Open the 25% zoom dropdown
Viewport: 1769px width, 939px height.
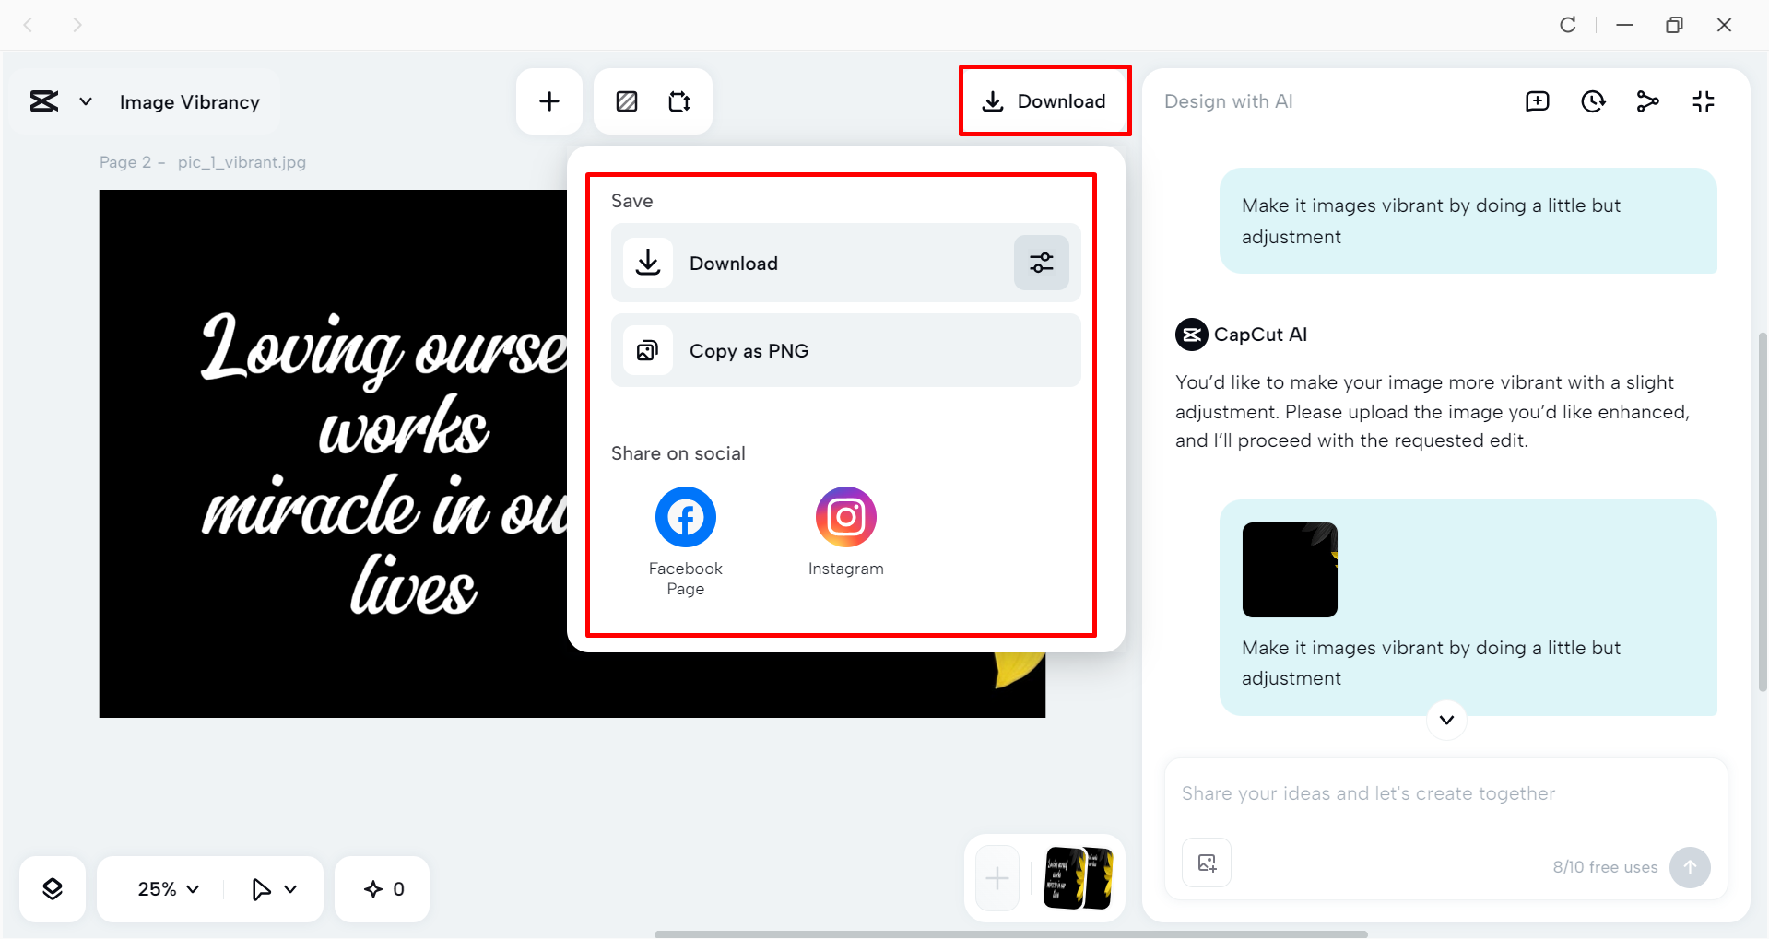[x=169, y=889]
